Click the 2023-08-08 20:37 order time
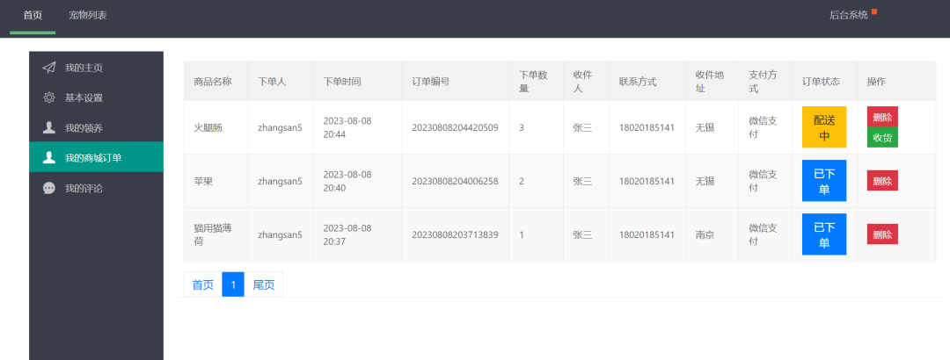The height and width of the screenshot is (360, 950). [x=347, y=234]
